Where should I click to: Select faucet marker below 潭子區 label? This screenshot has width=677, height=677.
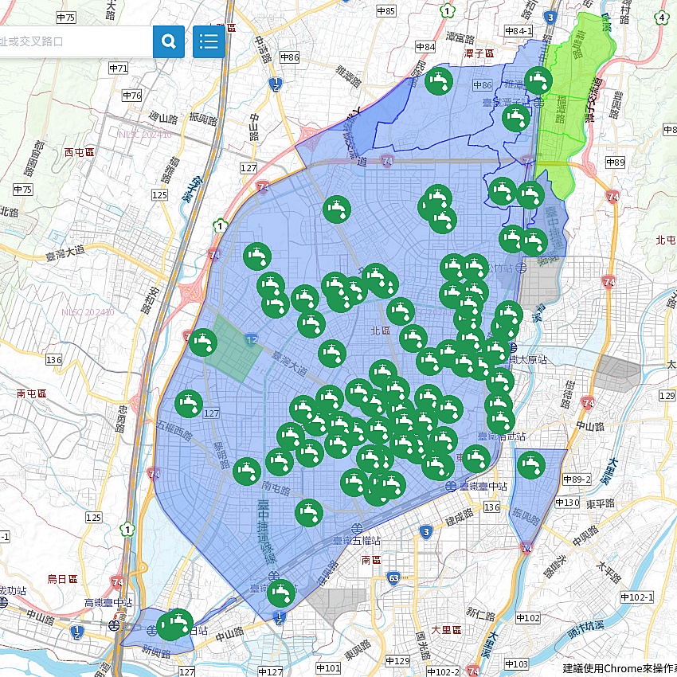pos(439,81)
